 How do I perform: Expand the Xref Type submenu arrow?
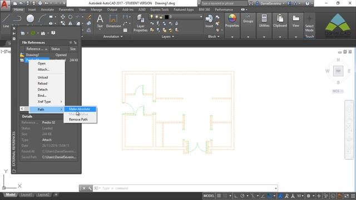(61, 102)
